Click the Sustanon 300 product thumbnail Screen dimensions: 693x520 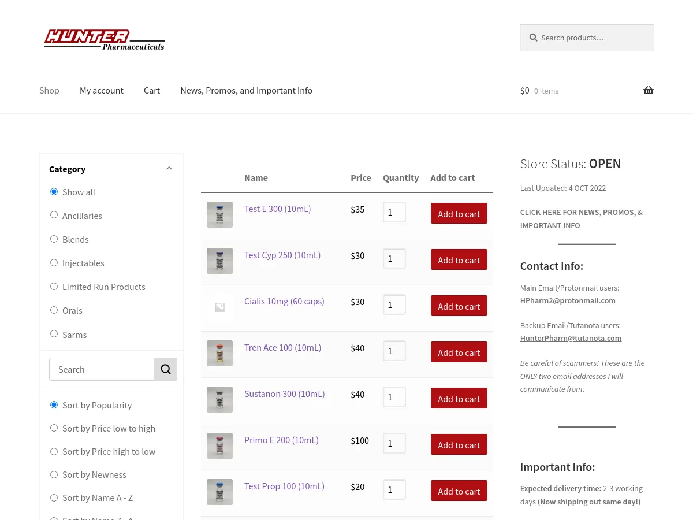[x=219, y=399]
